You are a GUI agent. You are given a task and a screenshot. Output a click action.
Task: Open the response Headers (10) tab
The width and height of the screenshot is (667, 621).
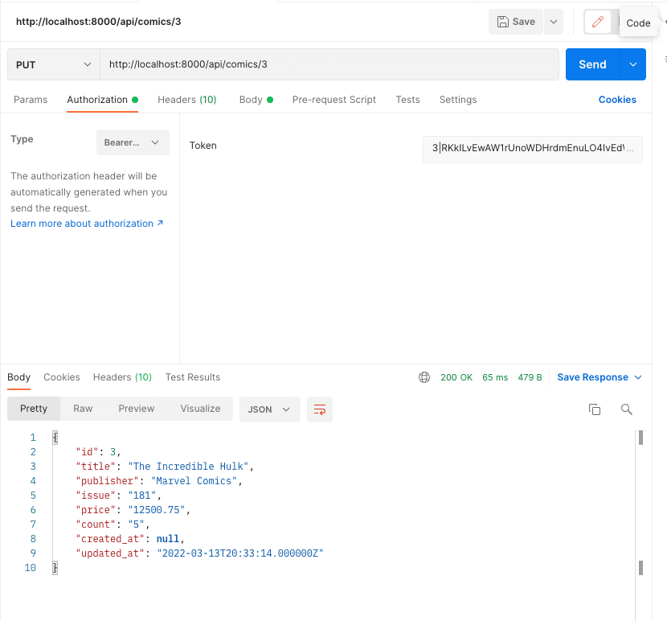coord(122,377)
